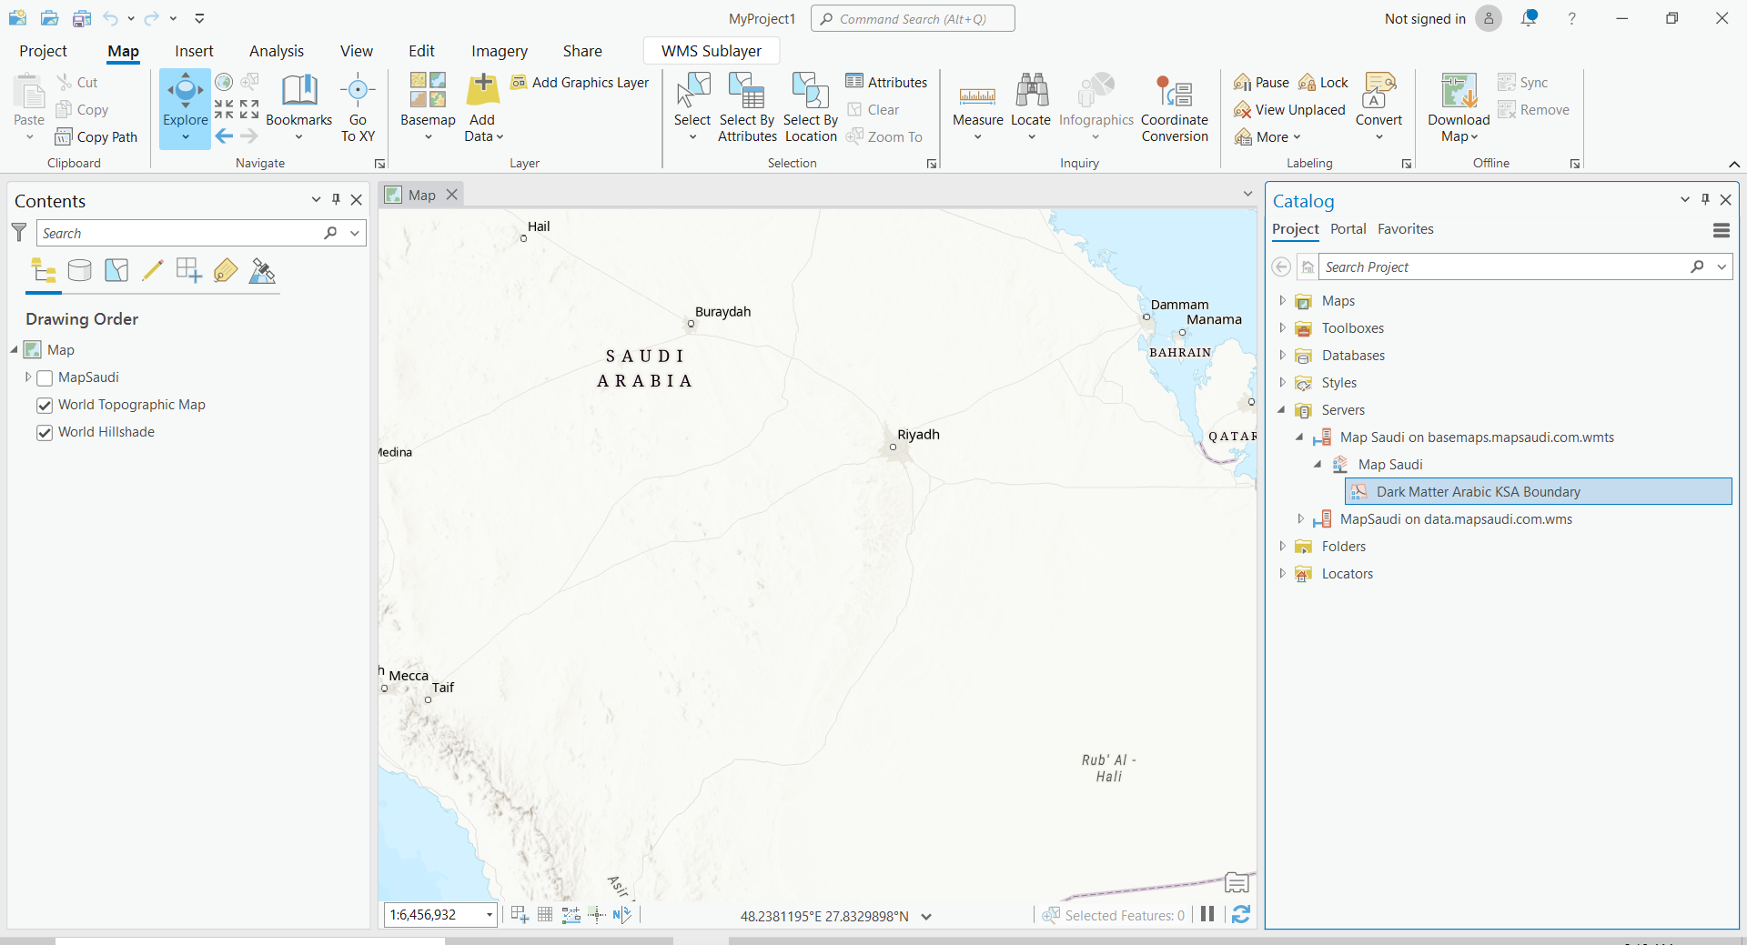This screenshot has width=1747, height=945.
Task: Click the Measure tool icon
Action: click(977, 95)
